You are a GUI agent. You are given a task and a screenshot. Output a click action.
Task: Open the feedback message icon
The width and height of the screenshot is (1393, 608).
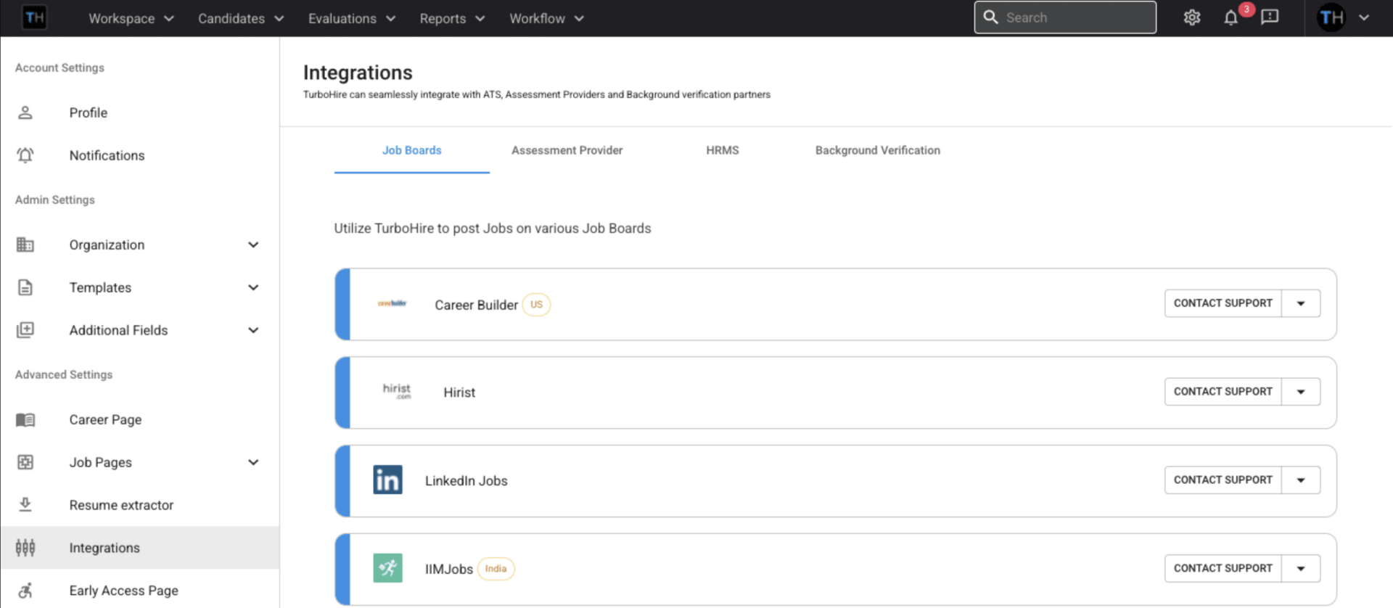pyautogui.click(x=1270, y=18)
